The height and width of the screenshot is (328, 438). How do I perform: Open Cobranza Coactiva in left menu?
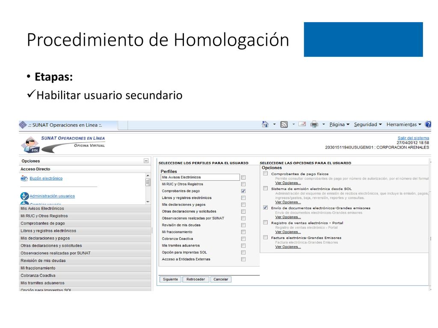click(85, 275)
